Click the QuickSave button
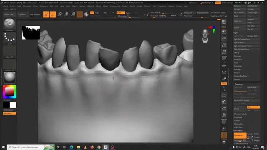Screen dimensions: 267x150 tap(193, 3)
